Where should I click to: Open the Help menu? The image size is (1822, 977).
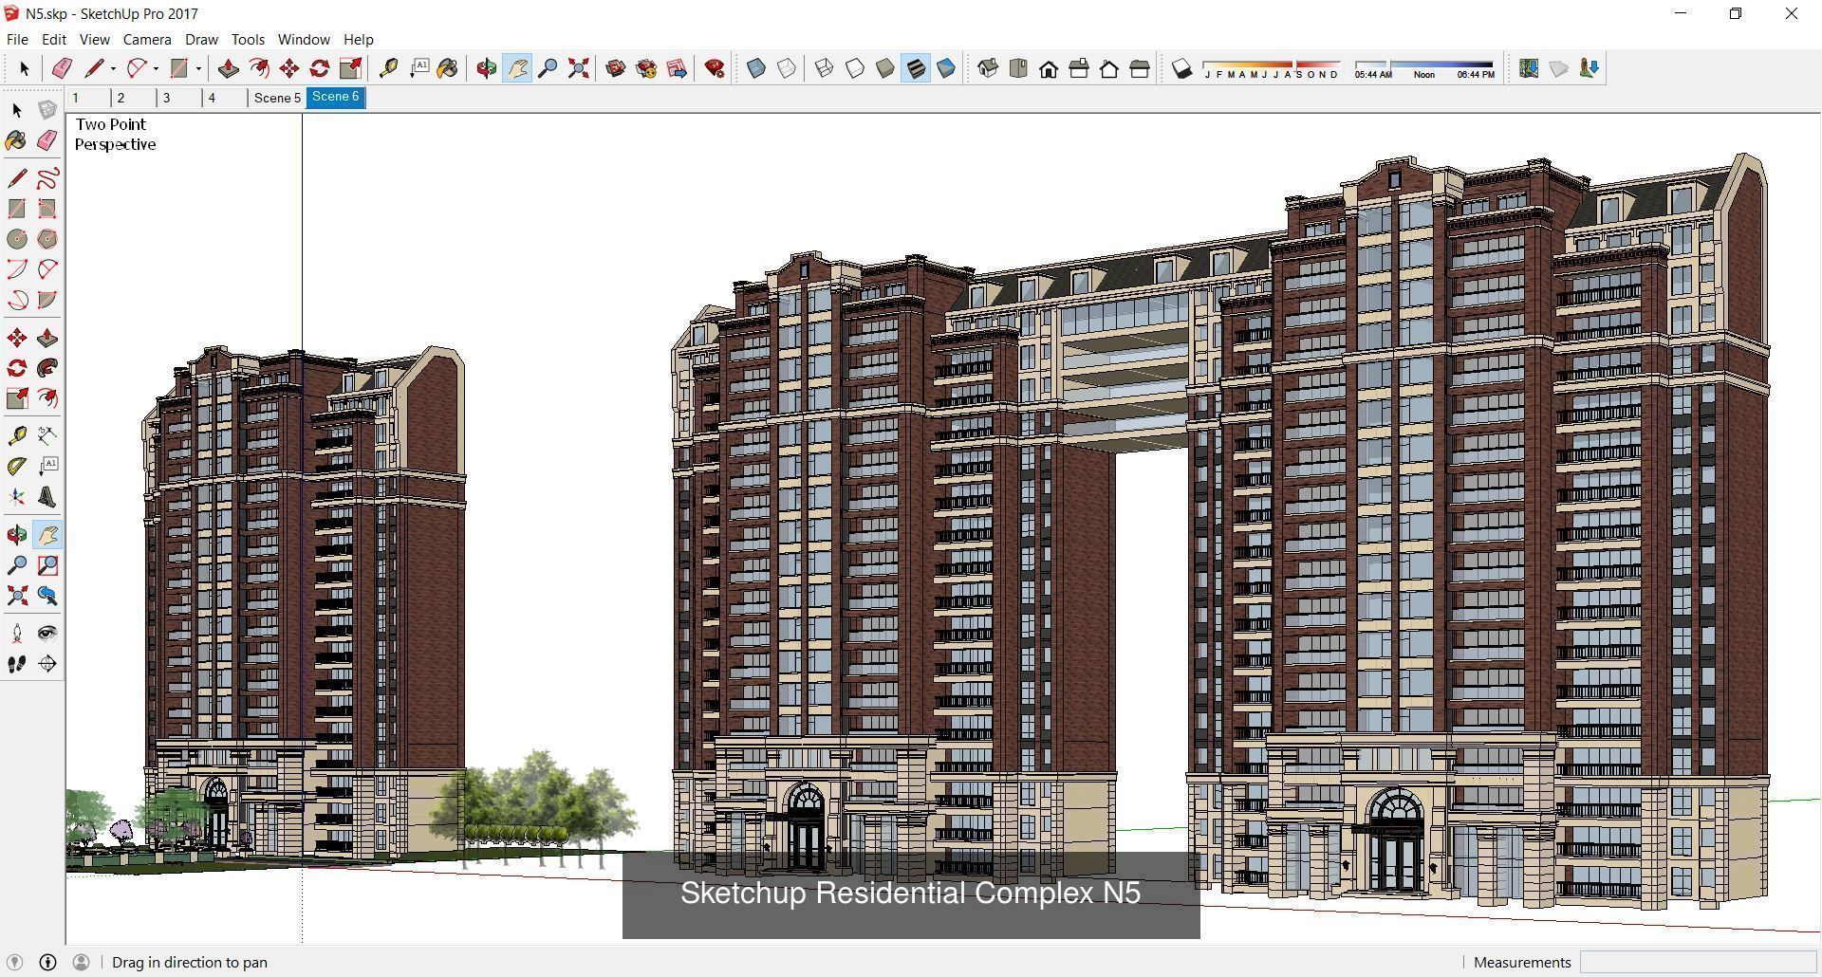358,39
